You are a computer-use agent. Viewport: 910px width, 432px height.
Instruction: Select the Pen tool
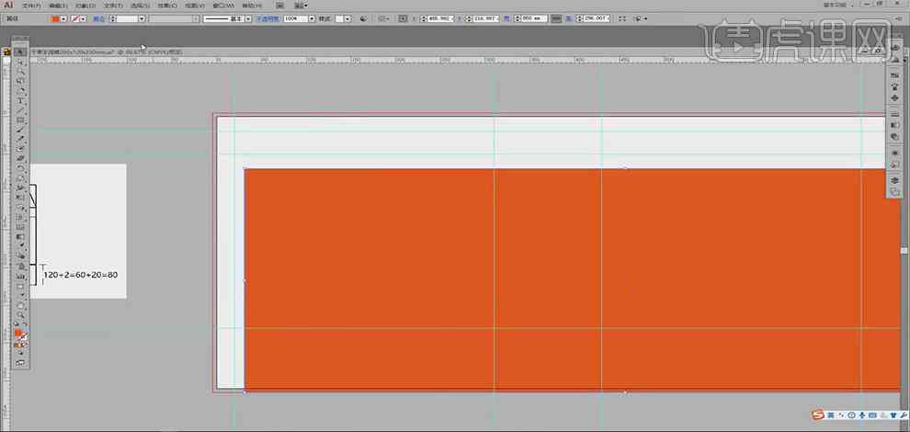point(20,91)
